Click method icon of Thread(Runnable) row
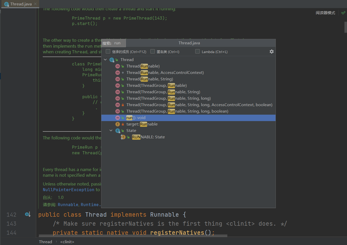The width and height of the screenshot is (347, 245). click(118, 66)
